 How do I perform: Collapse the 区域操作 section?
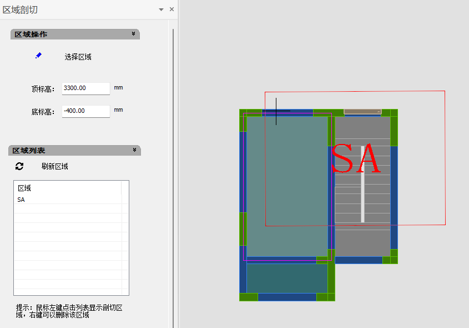(x=133, y=34)
